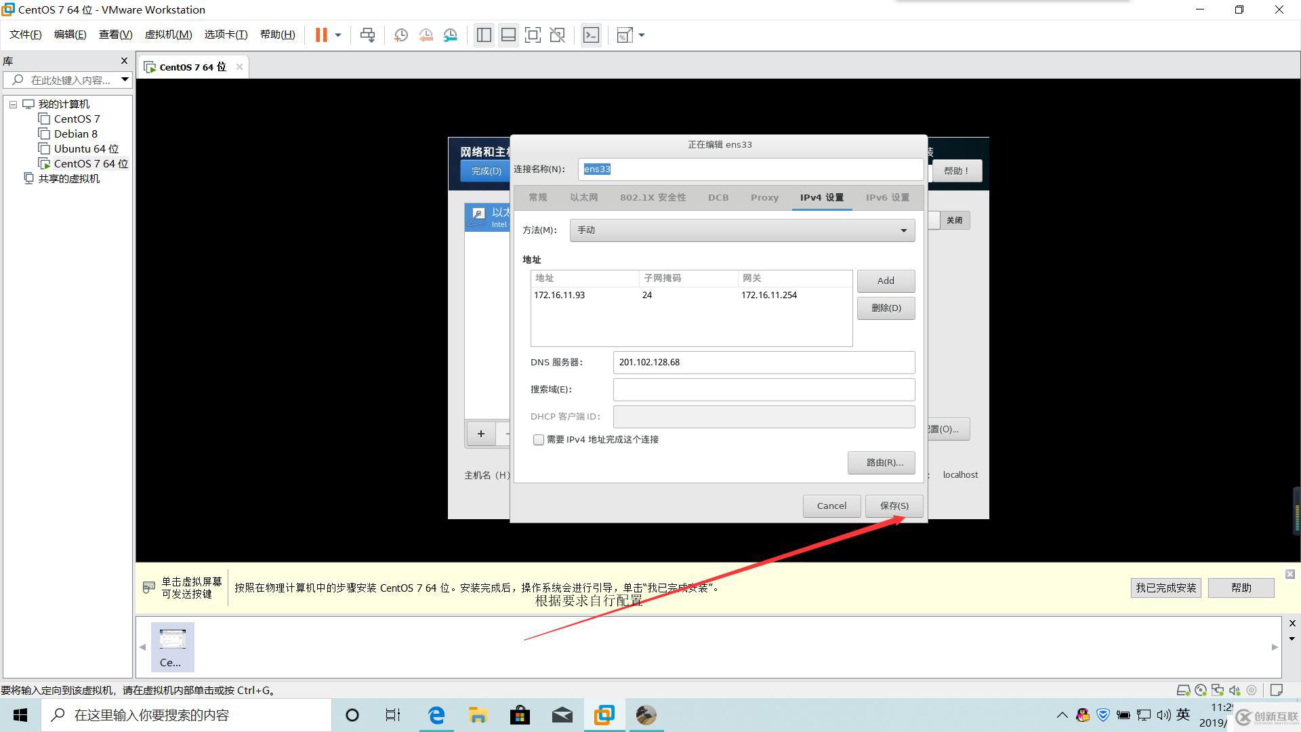Image resolution: width=1301 pixels, height=732 pixels.
Task: Open the 文件(F) menu
Action: (25, 35)
